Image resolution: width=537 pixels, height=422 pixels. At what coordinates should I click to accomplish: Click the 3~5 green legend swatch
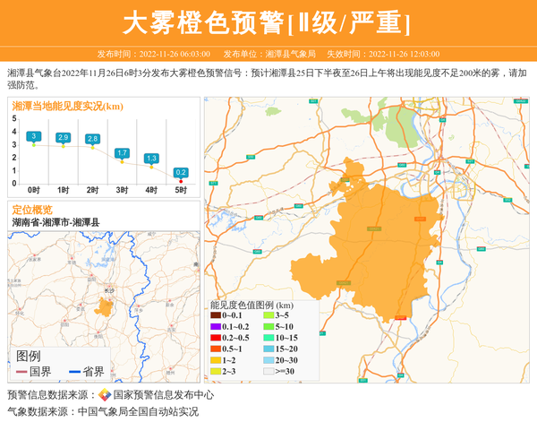point(268,315)
